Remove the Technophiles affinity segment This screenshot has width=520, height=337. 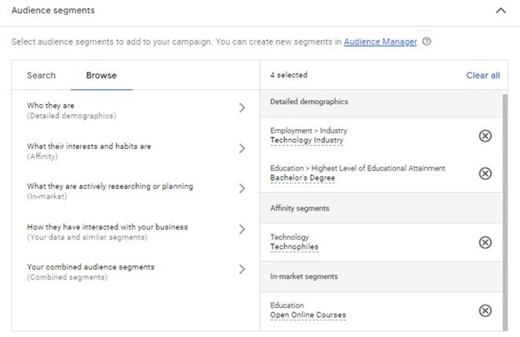point(485,242)
